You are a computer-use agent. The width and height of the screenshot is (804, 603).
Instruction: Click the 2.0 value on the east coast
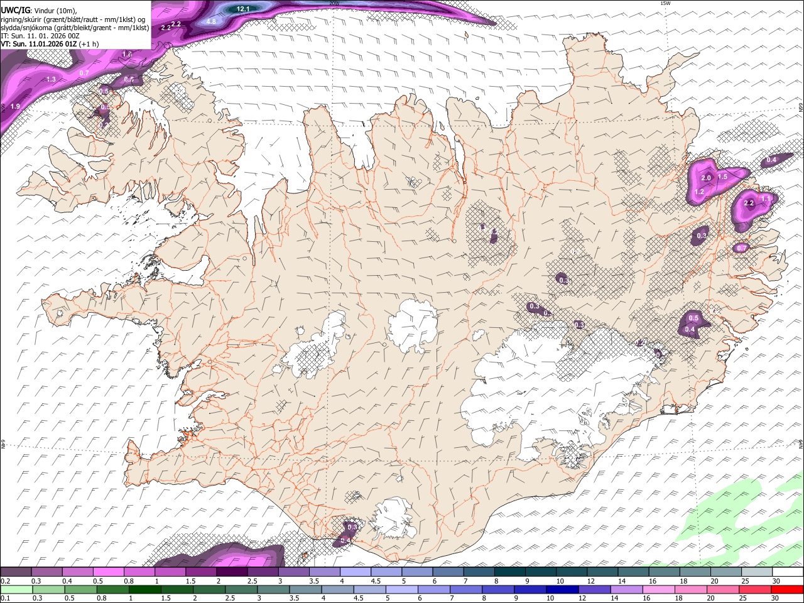[x=706, y=178]
